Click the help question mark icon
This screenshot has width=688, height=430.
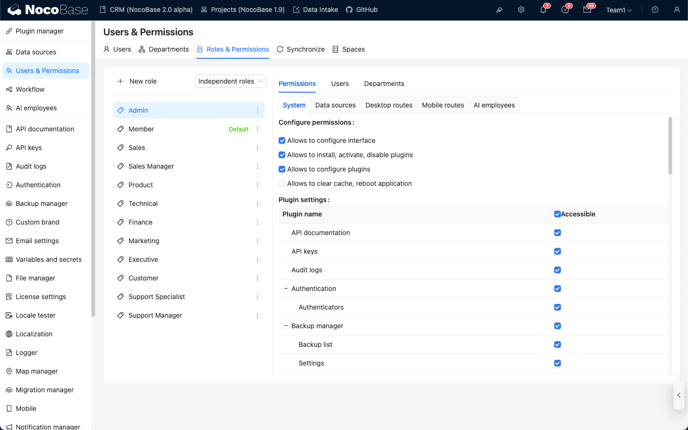tap(655, 10)
